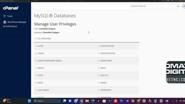Open the blue circle app in taskbar

[x=121, y=101]
